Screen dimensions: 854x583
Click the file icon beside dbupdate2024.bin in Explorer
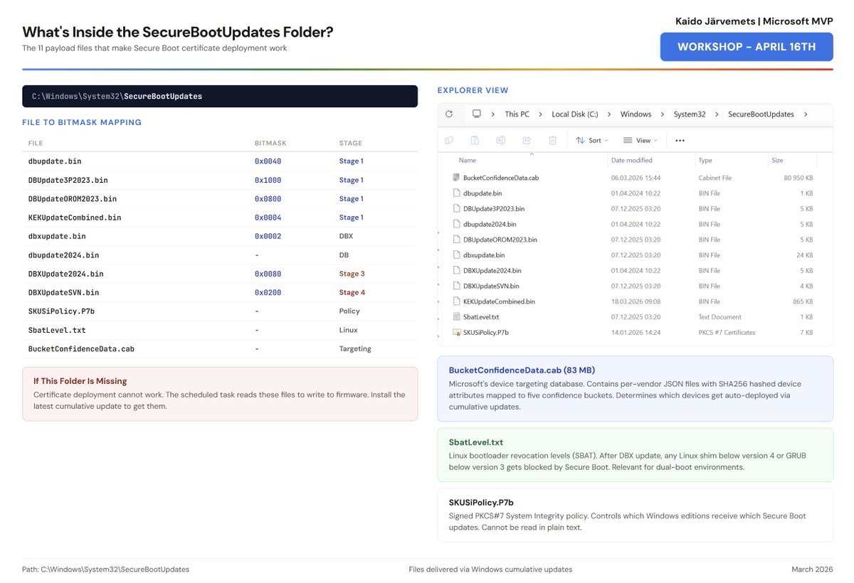[x=456, y=224]
